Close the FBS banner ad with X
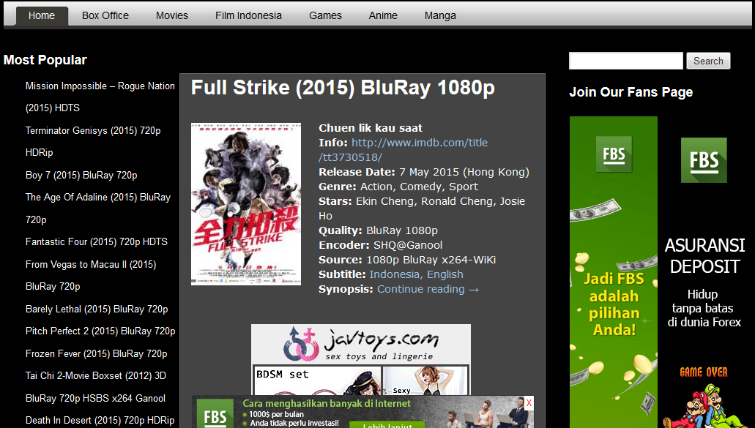Screen dimensions: 755x428 click(529, 403)
